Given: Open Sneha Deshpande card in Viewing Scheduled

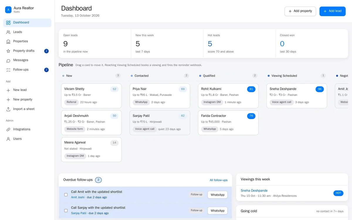Looking at the screenshot, I should point(297,96).
